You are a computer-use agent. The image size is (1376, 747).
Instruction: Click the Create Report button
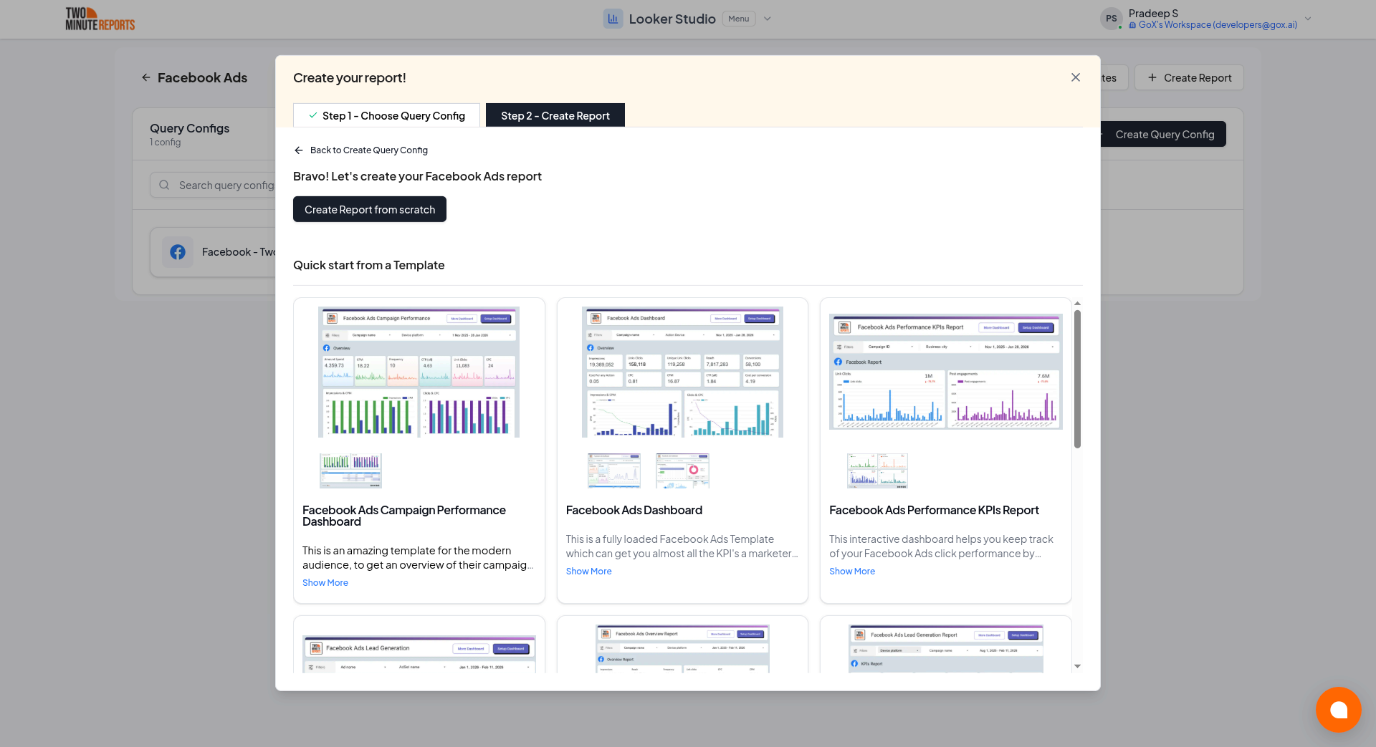coord(1188,77)
